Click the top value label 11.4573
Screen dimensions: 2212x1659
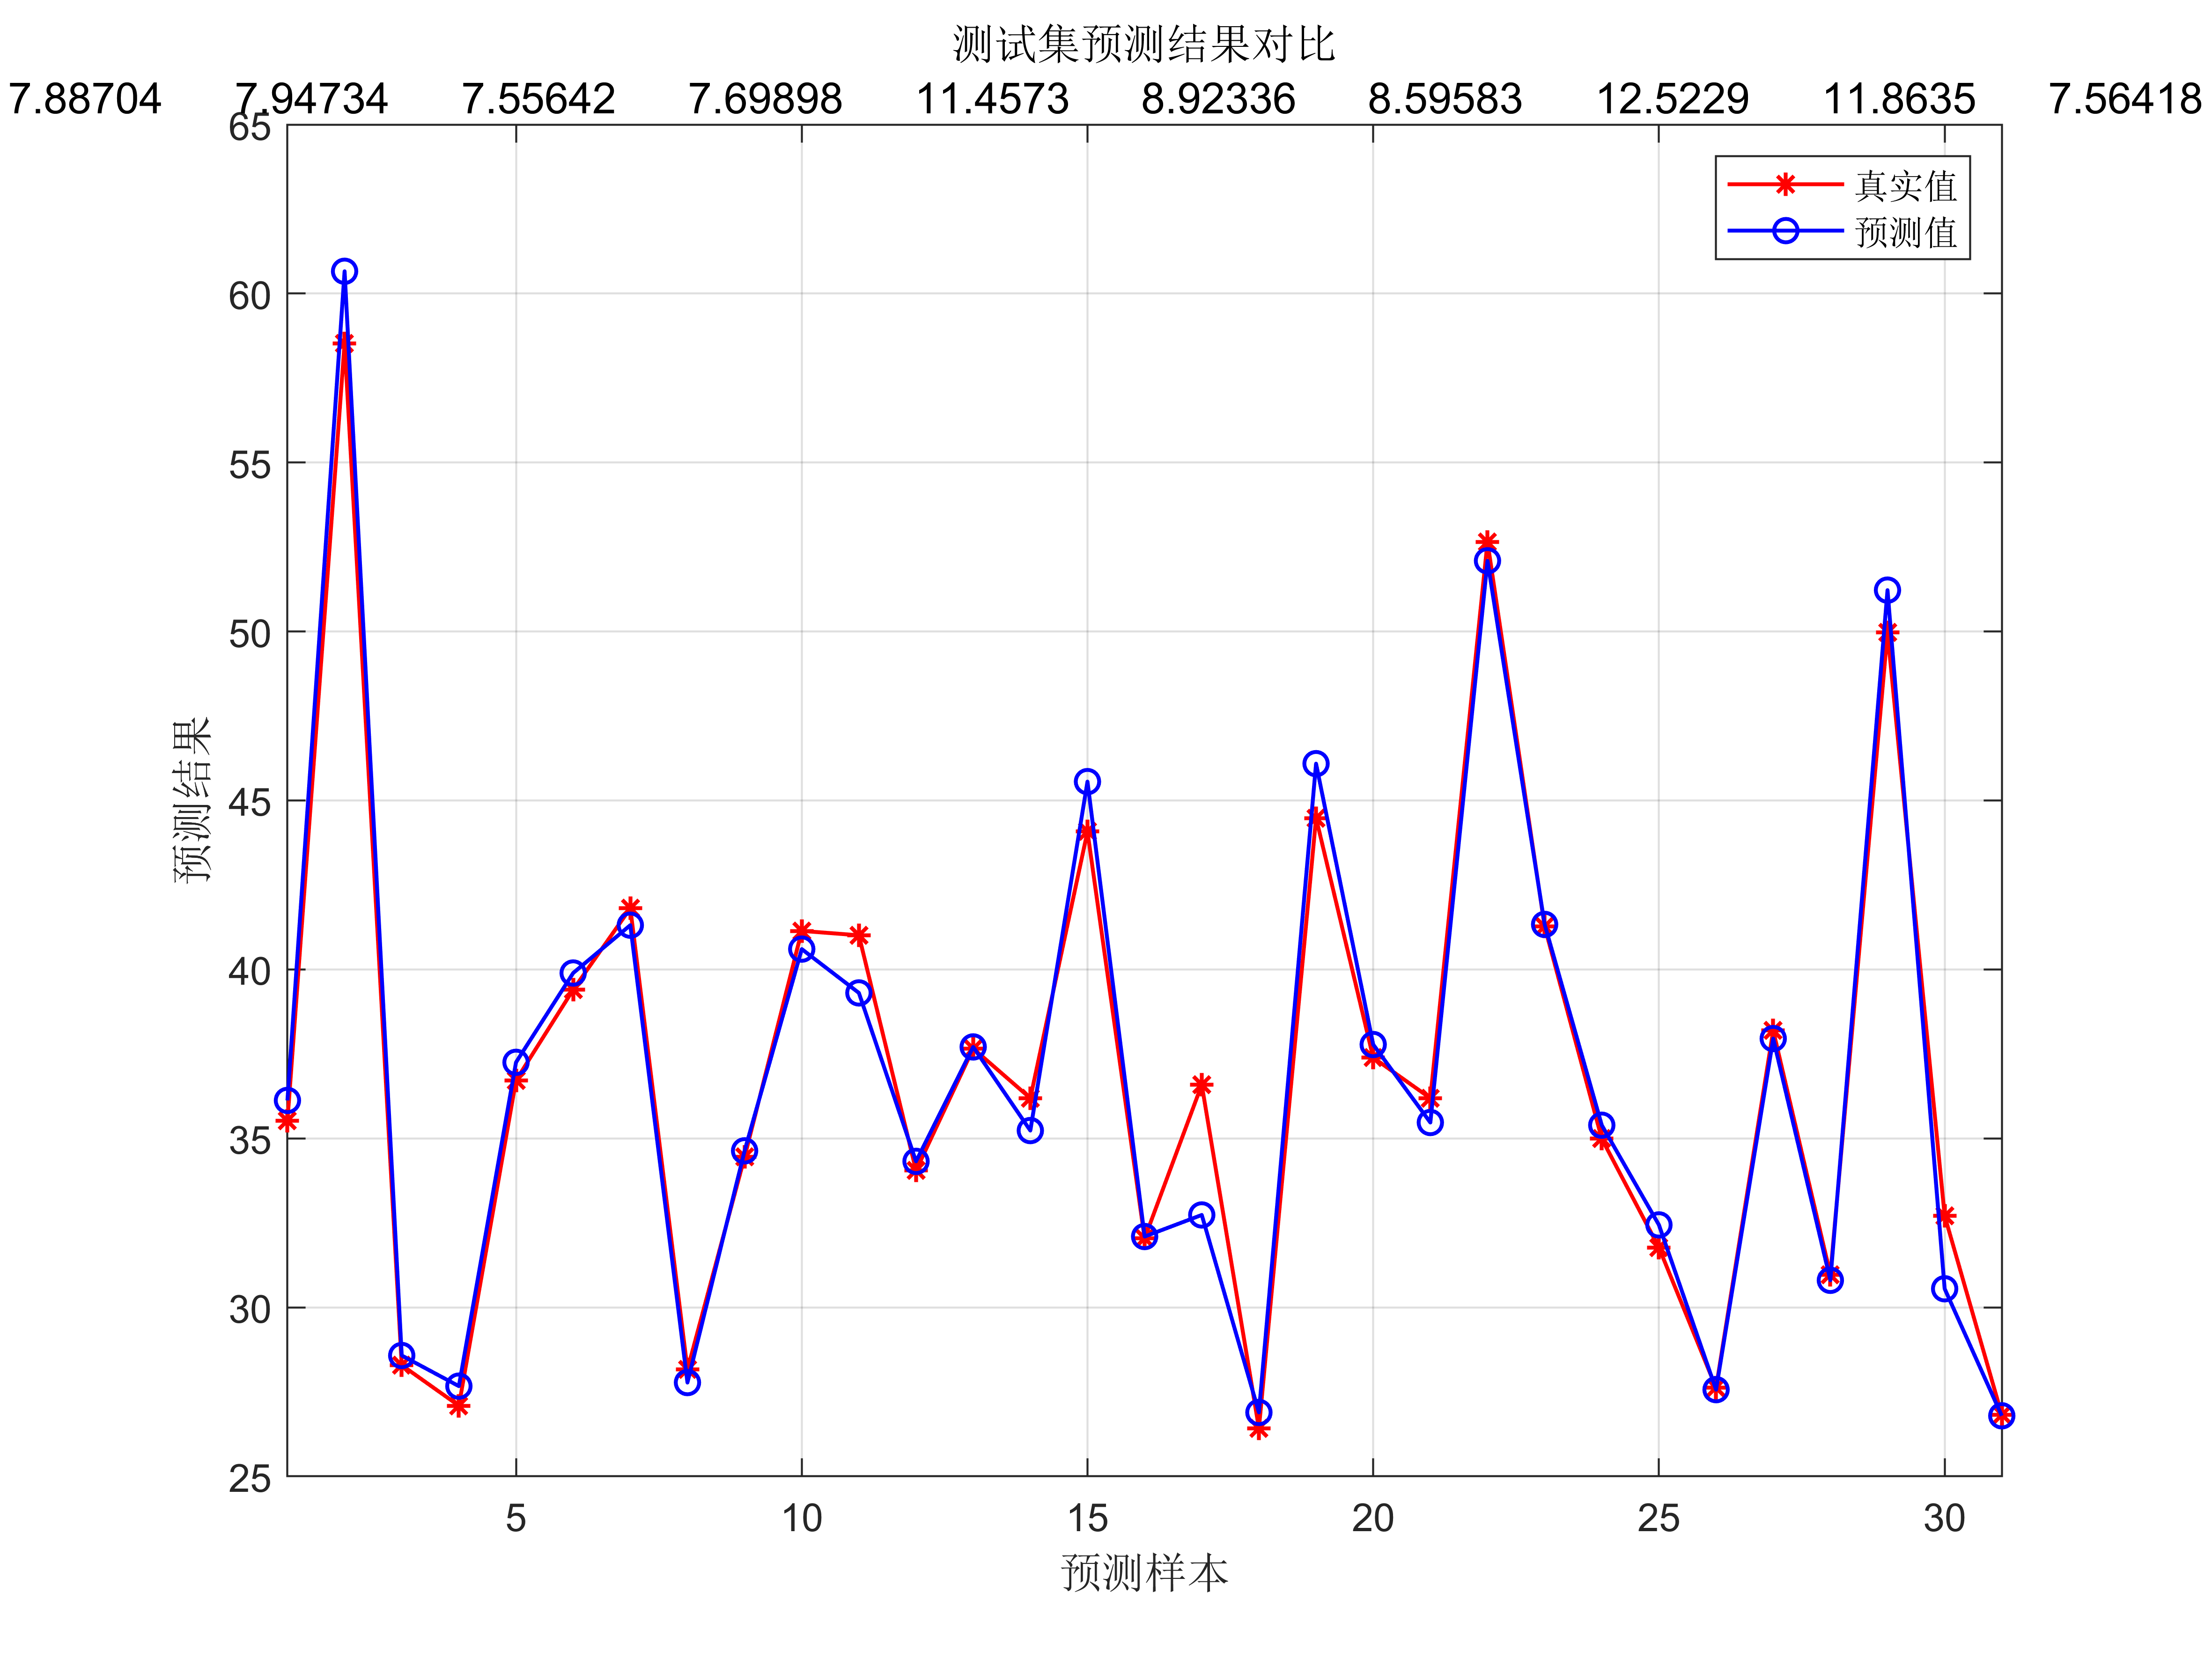[992, 99]
